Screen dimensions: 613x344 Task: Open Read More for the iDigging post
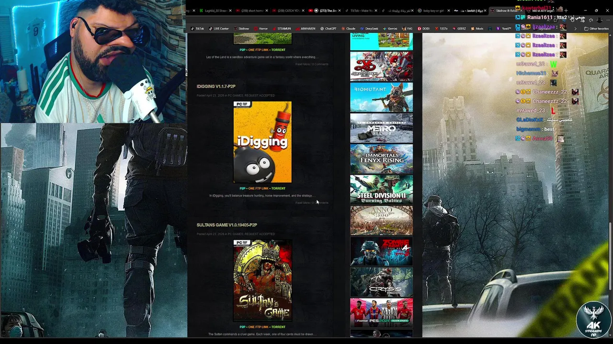303,203
